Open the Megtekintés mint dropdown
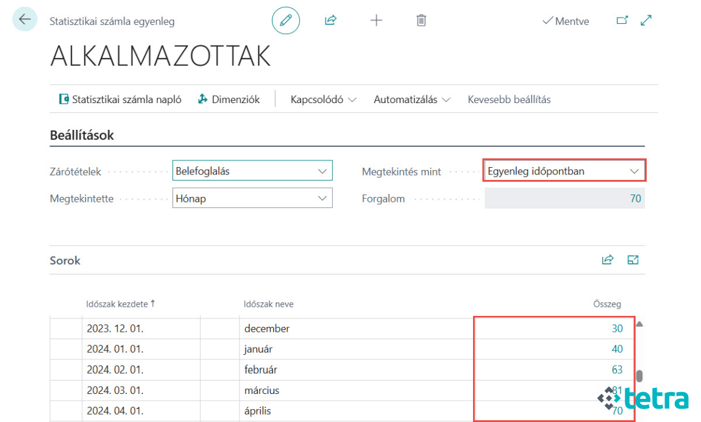This screenshot has width=701, height=422. point(635,171)
